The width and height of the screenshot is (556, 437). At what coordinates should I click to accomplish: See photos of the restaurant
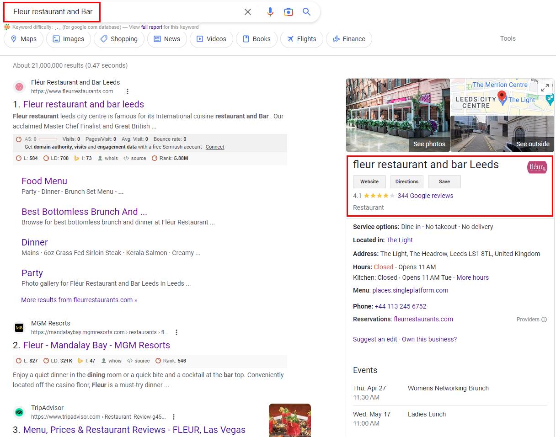(x=398, y=115)
